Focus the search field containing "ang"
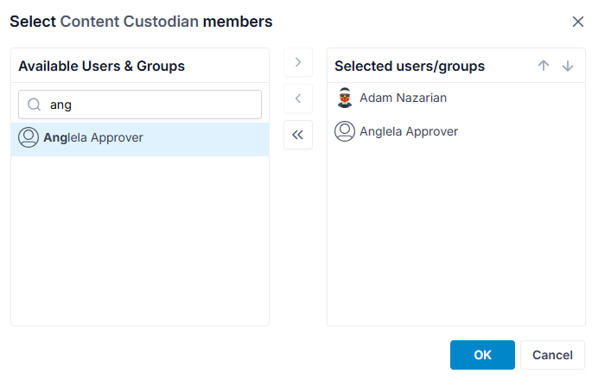This screenshot has height=380, width=598. (x=140, y=104)
